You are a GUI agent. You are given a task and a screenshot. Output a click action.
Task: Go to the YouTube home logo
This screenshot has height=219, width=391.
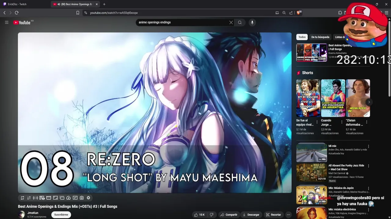point(22,23)
